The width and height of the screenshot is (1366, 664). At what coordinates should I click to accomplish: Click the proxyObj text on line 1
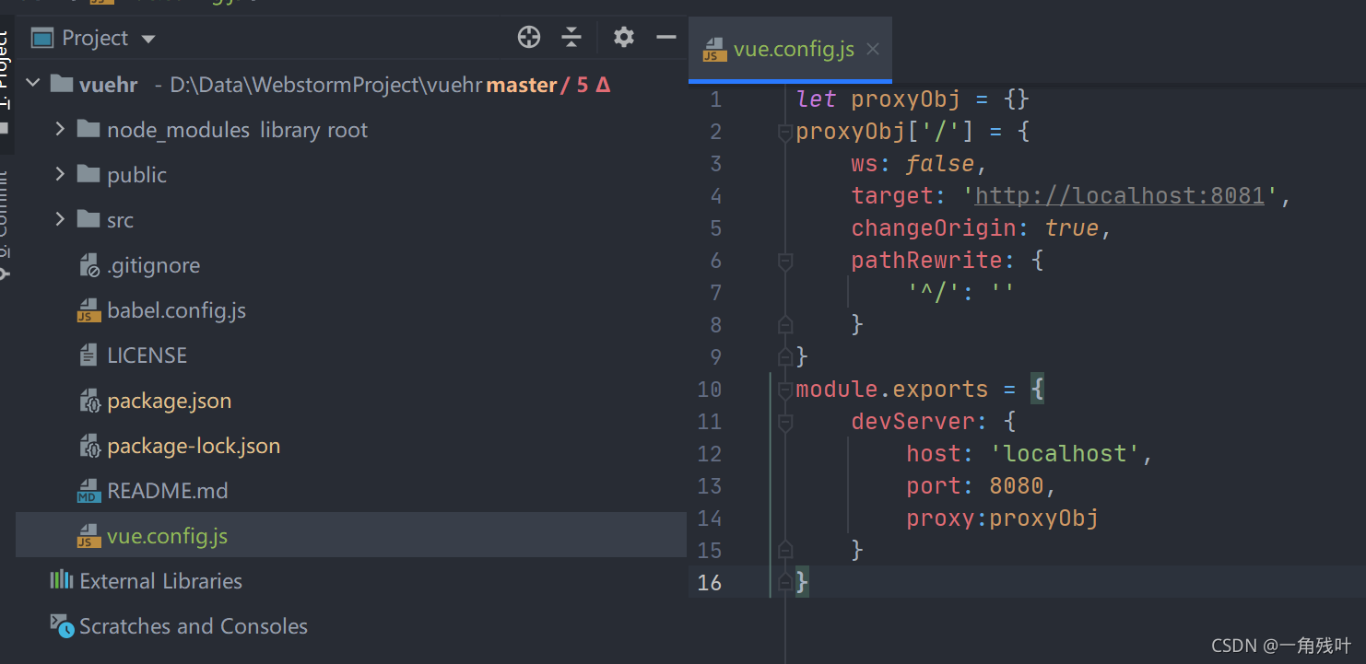tap(906, 99)
